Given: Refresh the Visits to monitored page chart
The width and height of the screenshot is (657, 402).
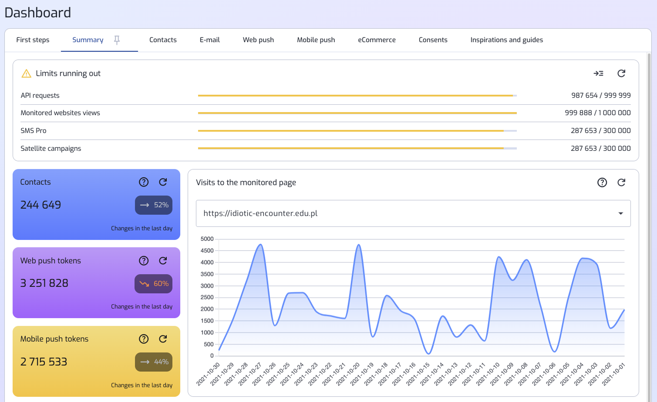Looking at the screenshot, I should coord(621,183).
